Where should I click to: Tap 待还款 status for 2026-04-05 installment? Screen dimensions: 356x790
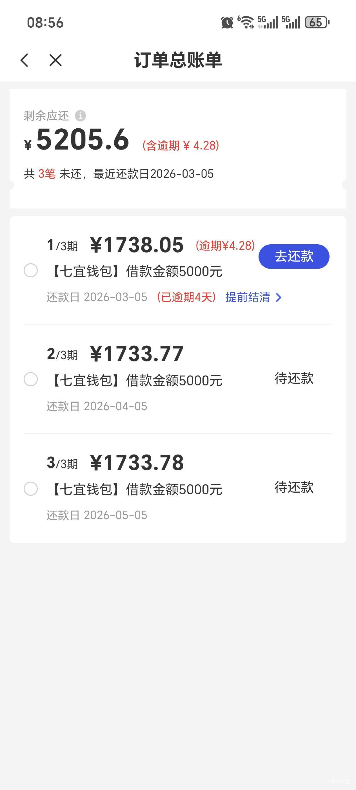pyautogui.click(x=294, y=378)
